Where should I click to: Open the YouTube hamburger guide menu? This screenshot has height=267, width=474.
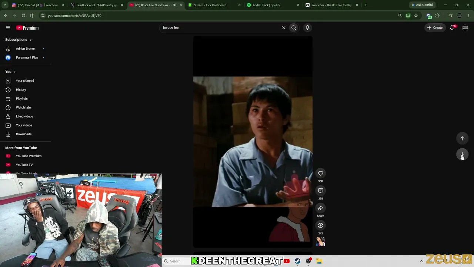click(8, 28)
